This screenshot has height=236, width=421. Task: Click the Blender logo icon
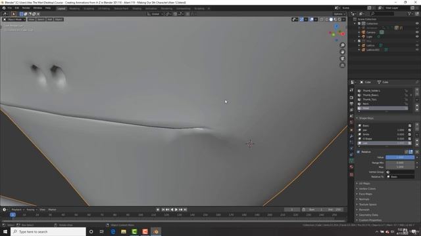(x=4, y=8)
